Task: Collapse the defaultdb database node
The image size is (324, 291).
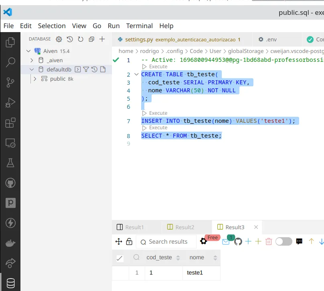Action: tap(32, 69)
